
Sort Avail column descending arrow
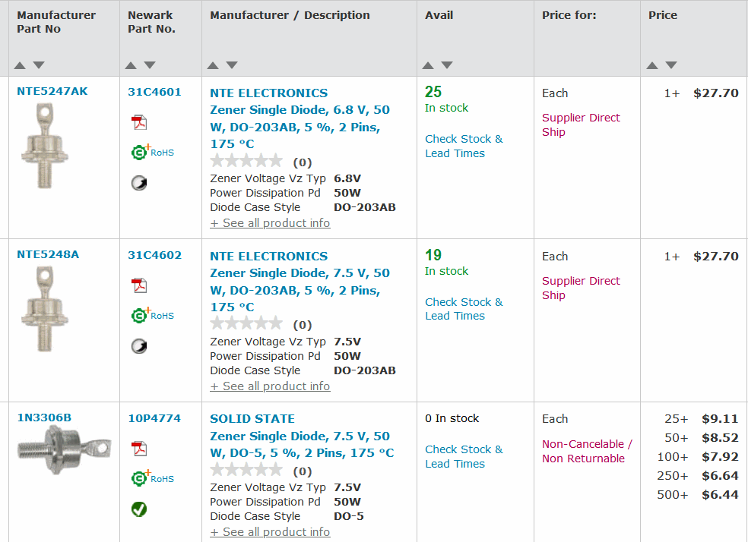[x=447, y=65]
